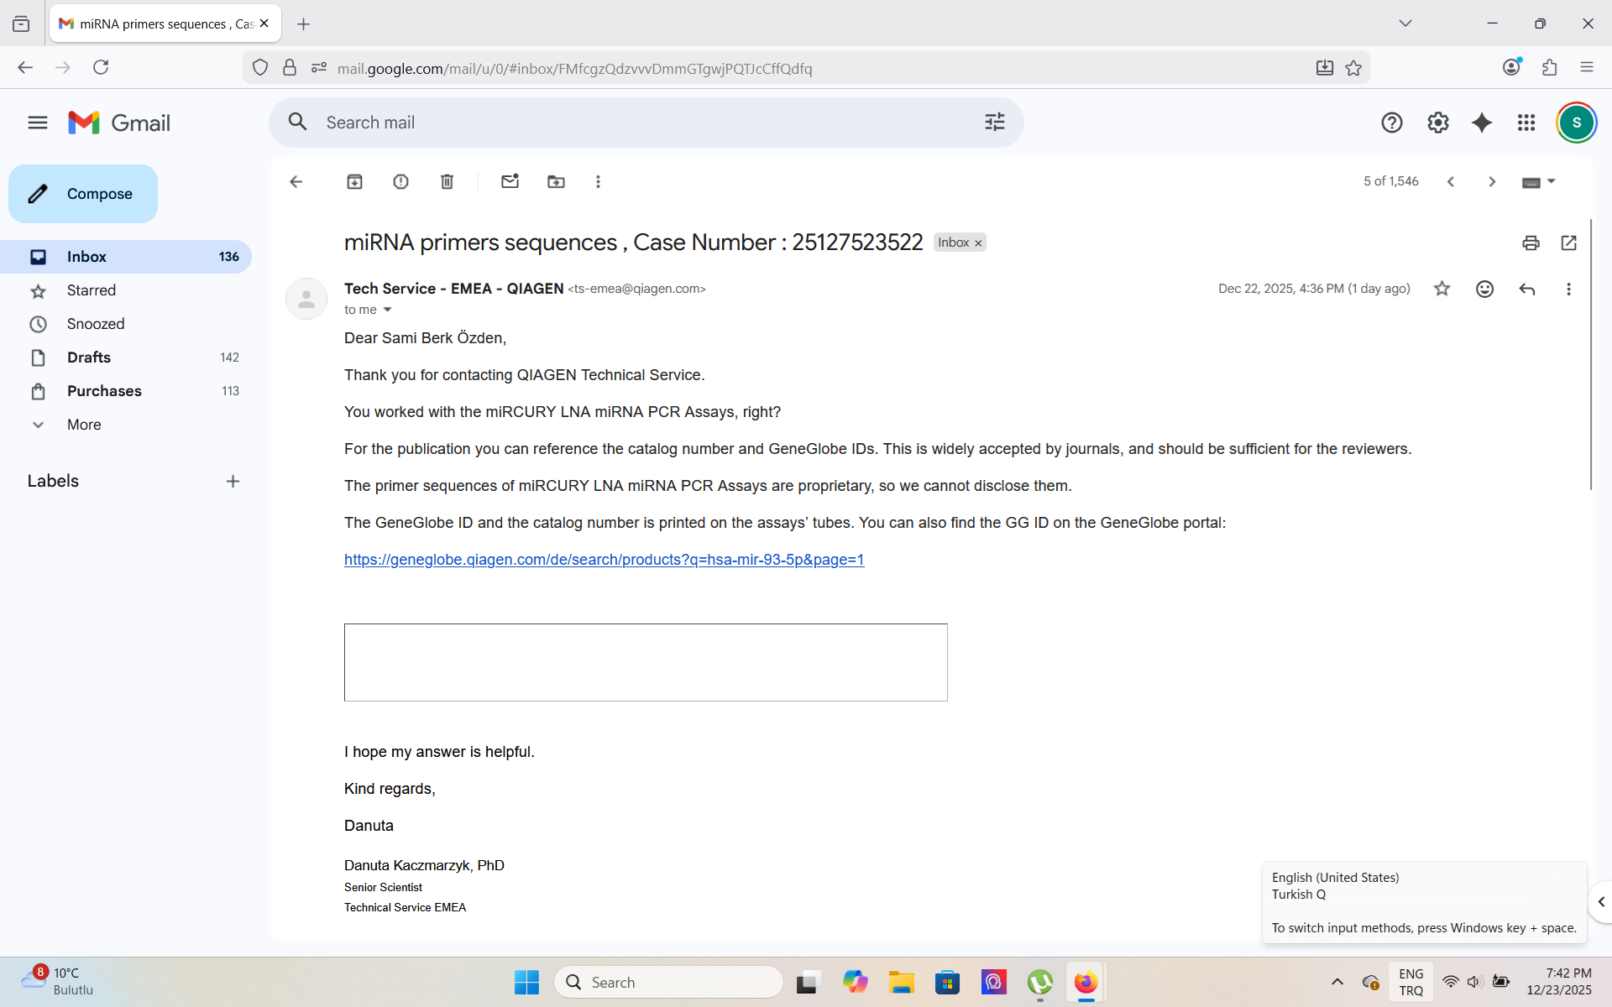
Task: Show the newer email
Action: click(1450, 181)
